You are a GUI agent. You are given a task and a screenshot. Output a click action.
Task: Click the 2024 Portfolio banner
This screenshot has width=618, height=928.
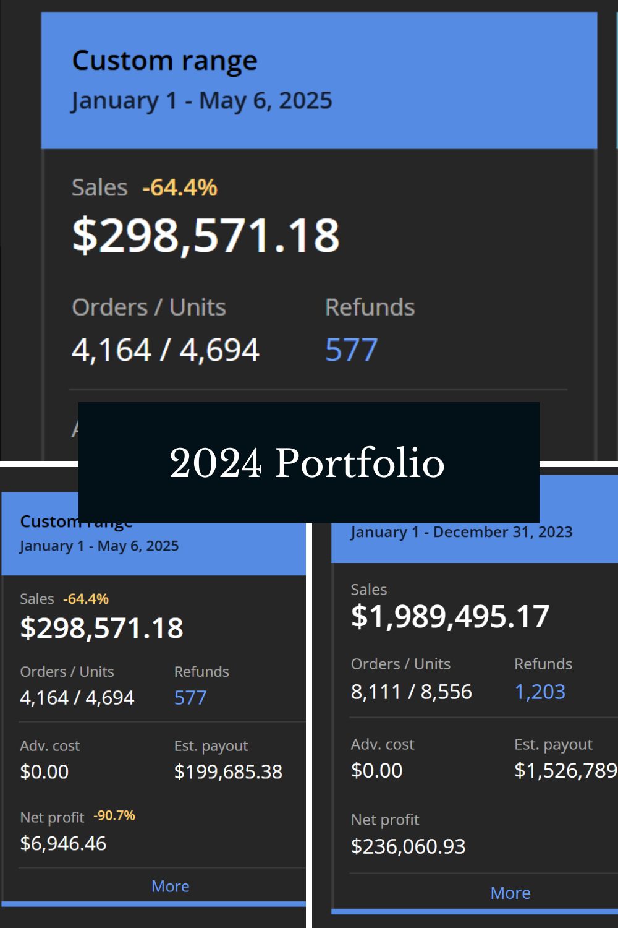[308, 462]
